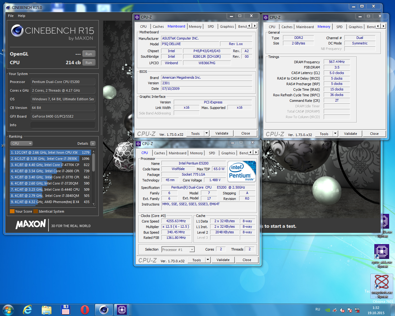This screenshot has width=395, height=316.
Task: Run the OpenGL benchmark
Action: pos(89,54)
